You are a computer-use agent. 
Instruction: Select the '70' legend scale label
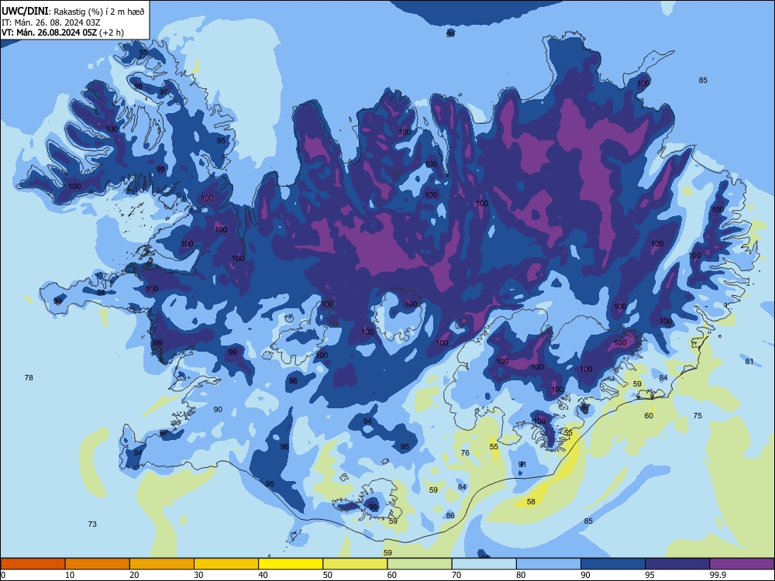click(x=456, y=575)
